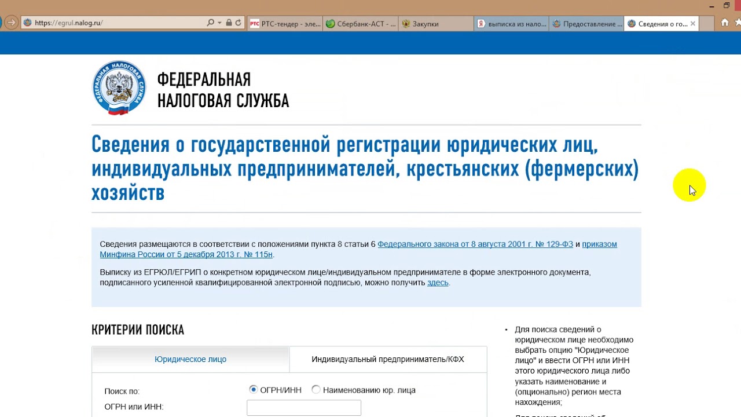Minimize the browser window
This screenshot has height=417, width=741.
pyautogui.click(x=711, y=6)
